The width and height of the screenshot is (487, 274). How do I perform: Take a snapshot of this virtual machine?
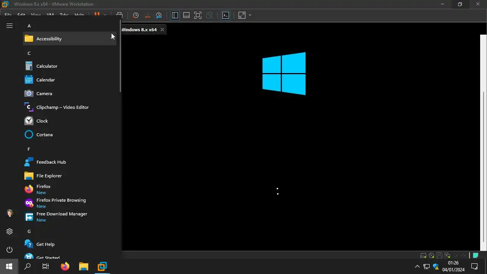coord(135,15)
